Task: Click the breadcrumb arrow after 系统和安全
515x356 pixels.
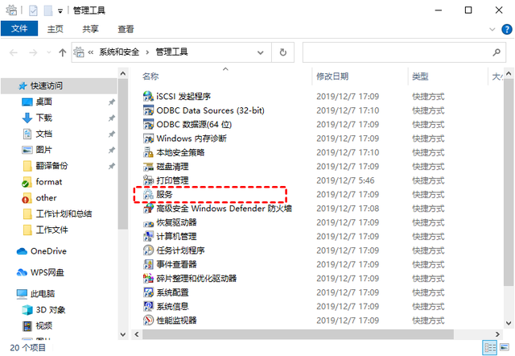Action: pyautogui.click(x=147, y=52)
